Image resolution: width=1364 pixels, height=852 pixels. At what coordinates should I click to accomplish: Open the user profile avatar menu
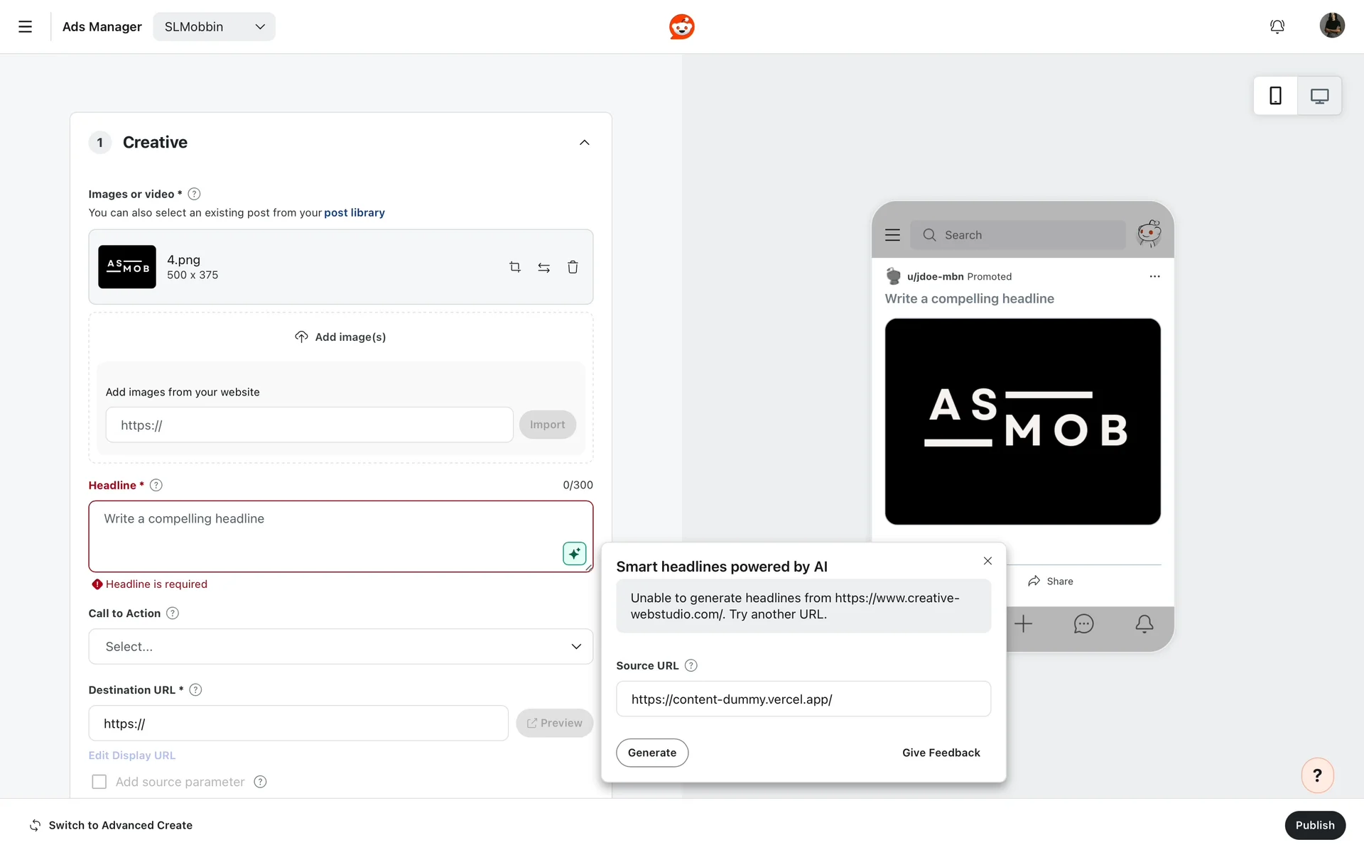pos(1332,26)
